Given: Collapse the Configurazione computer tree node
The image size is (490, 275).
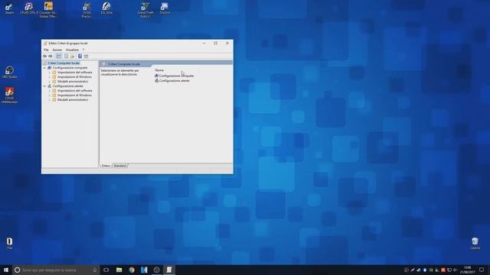Looking at the screenshot, I should coord(44,68).
